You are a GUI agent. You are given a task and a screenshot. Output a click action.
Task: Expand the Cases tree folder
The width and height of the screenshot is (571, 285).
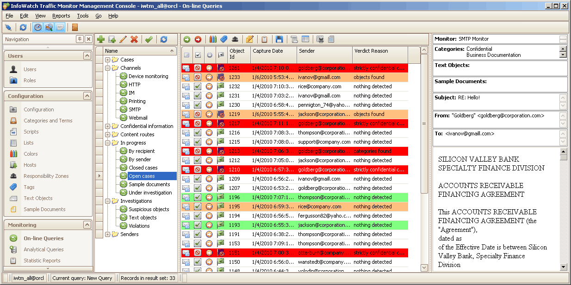pyautogui.click(x=108, y=60)
